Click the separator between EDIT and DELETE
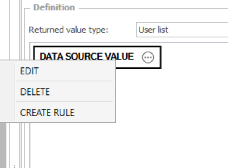The height and width of the screenshot is (168, 228). 65,81
